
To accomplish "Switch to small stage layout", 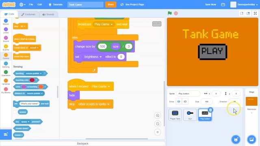I will [x=242, y=13].
